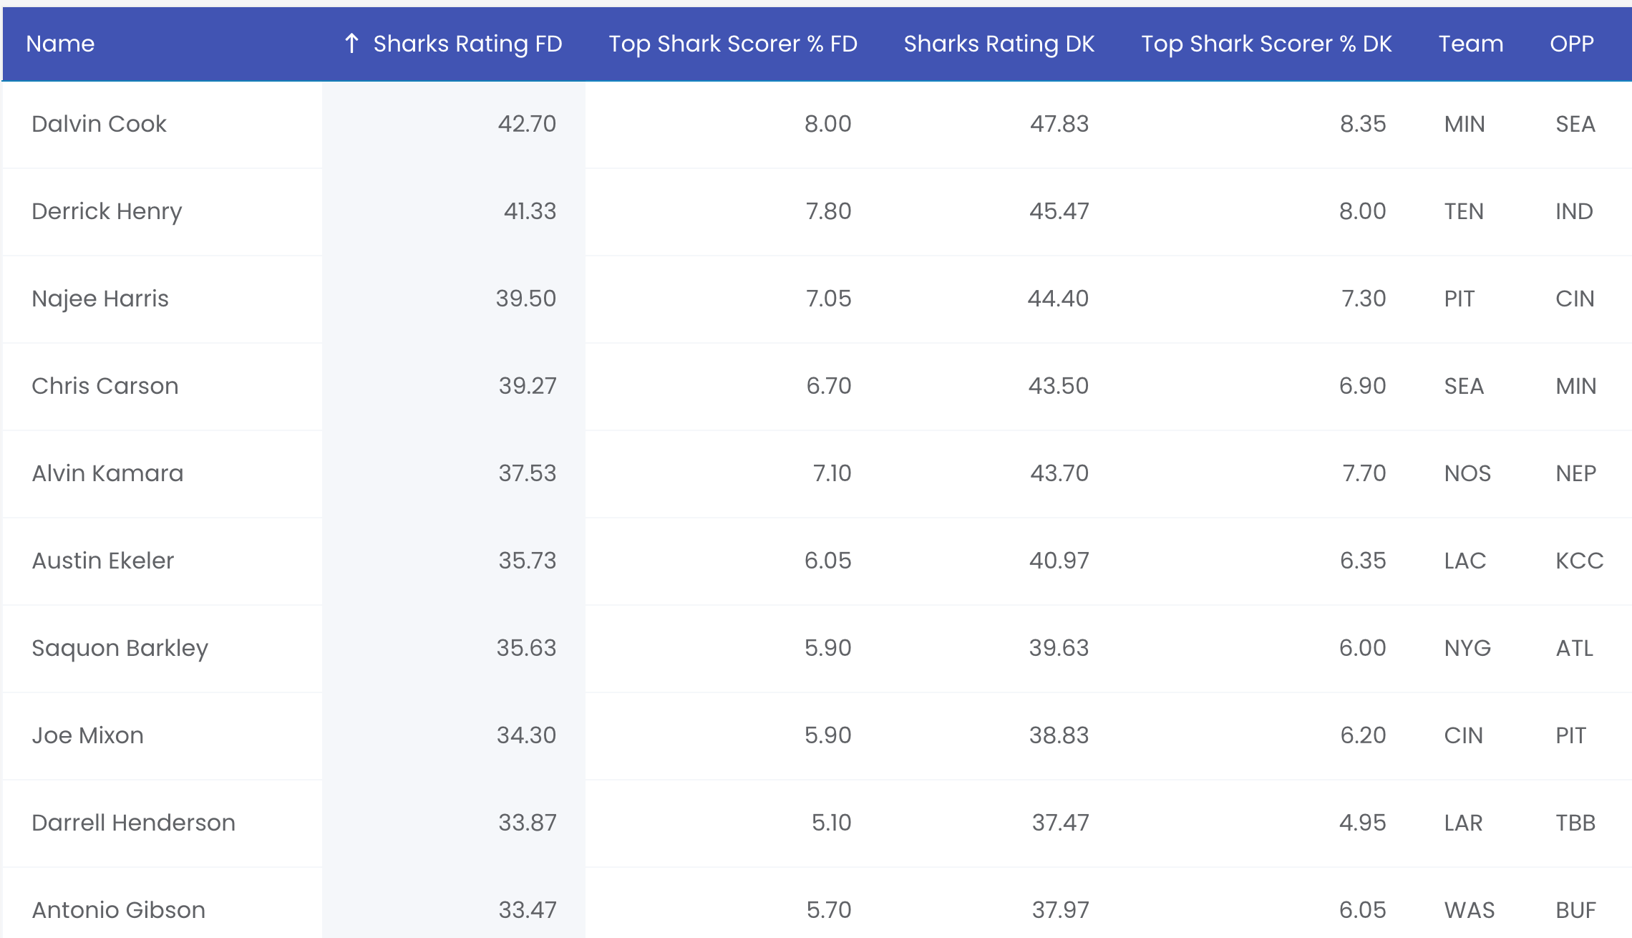Sort by Sharks Rating DK header
The image size is (1632, 938).
coord(999,44)
